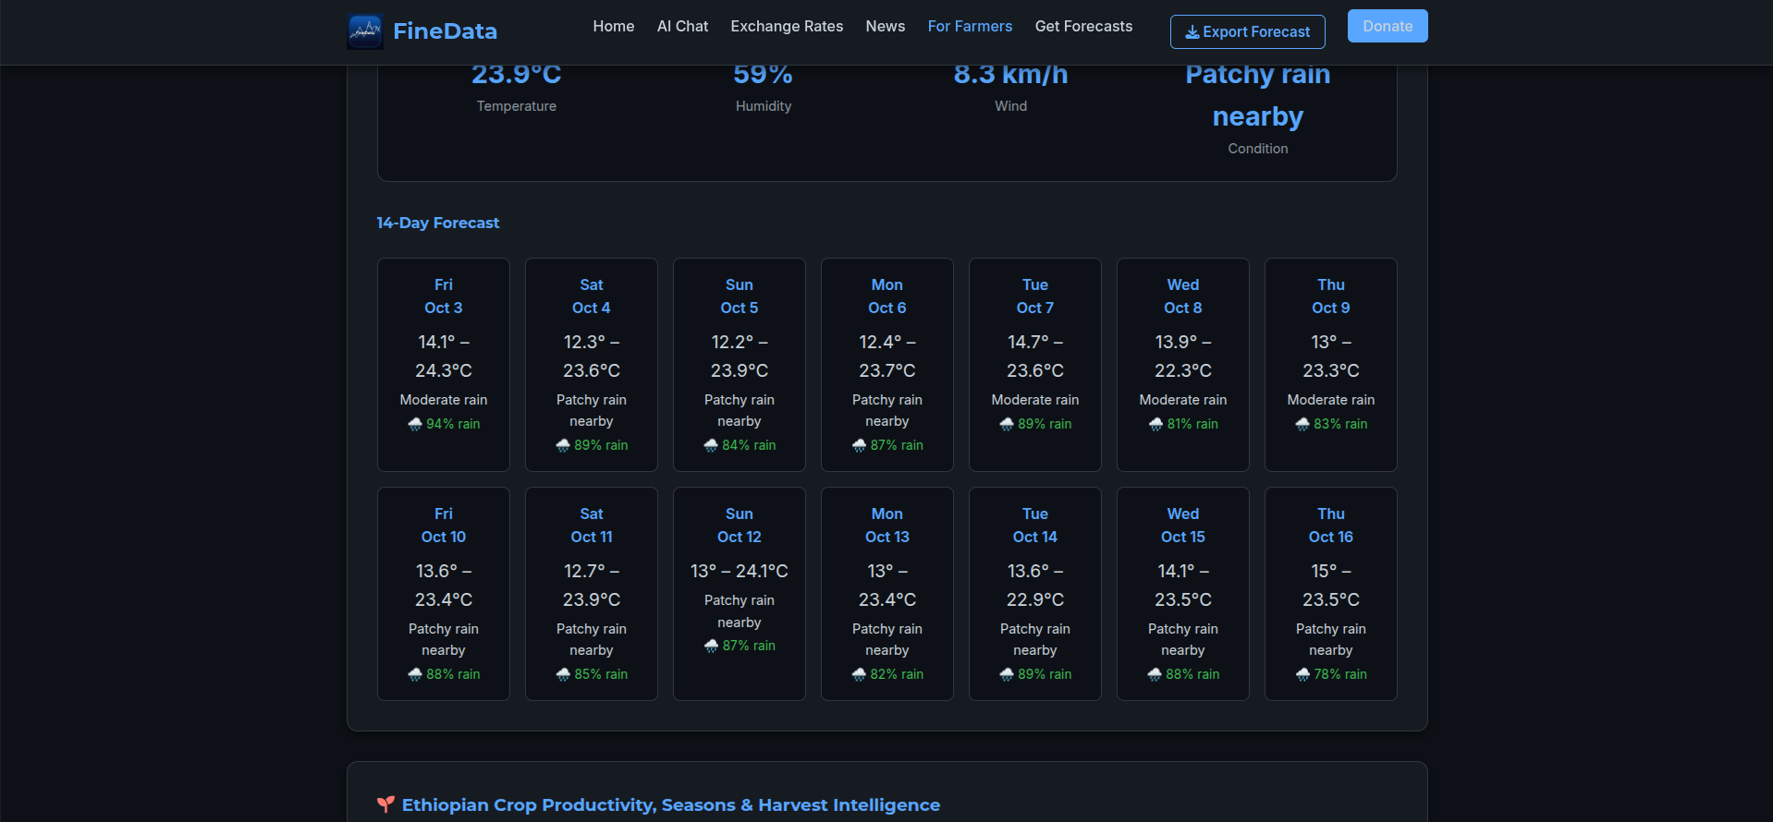Screen dimensions: 1773x822
Task: Click the 94% rain text
Action: point(453,424)
